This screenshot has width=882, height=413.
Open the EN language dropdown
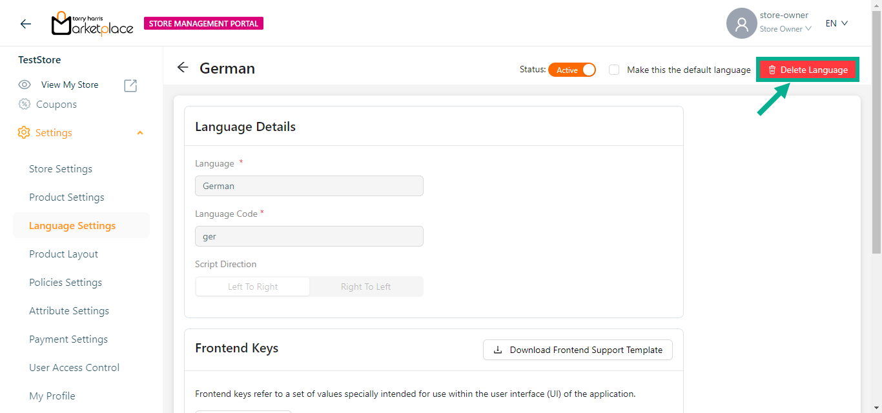(836, 23)
